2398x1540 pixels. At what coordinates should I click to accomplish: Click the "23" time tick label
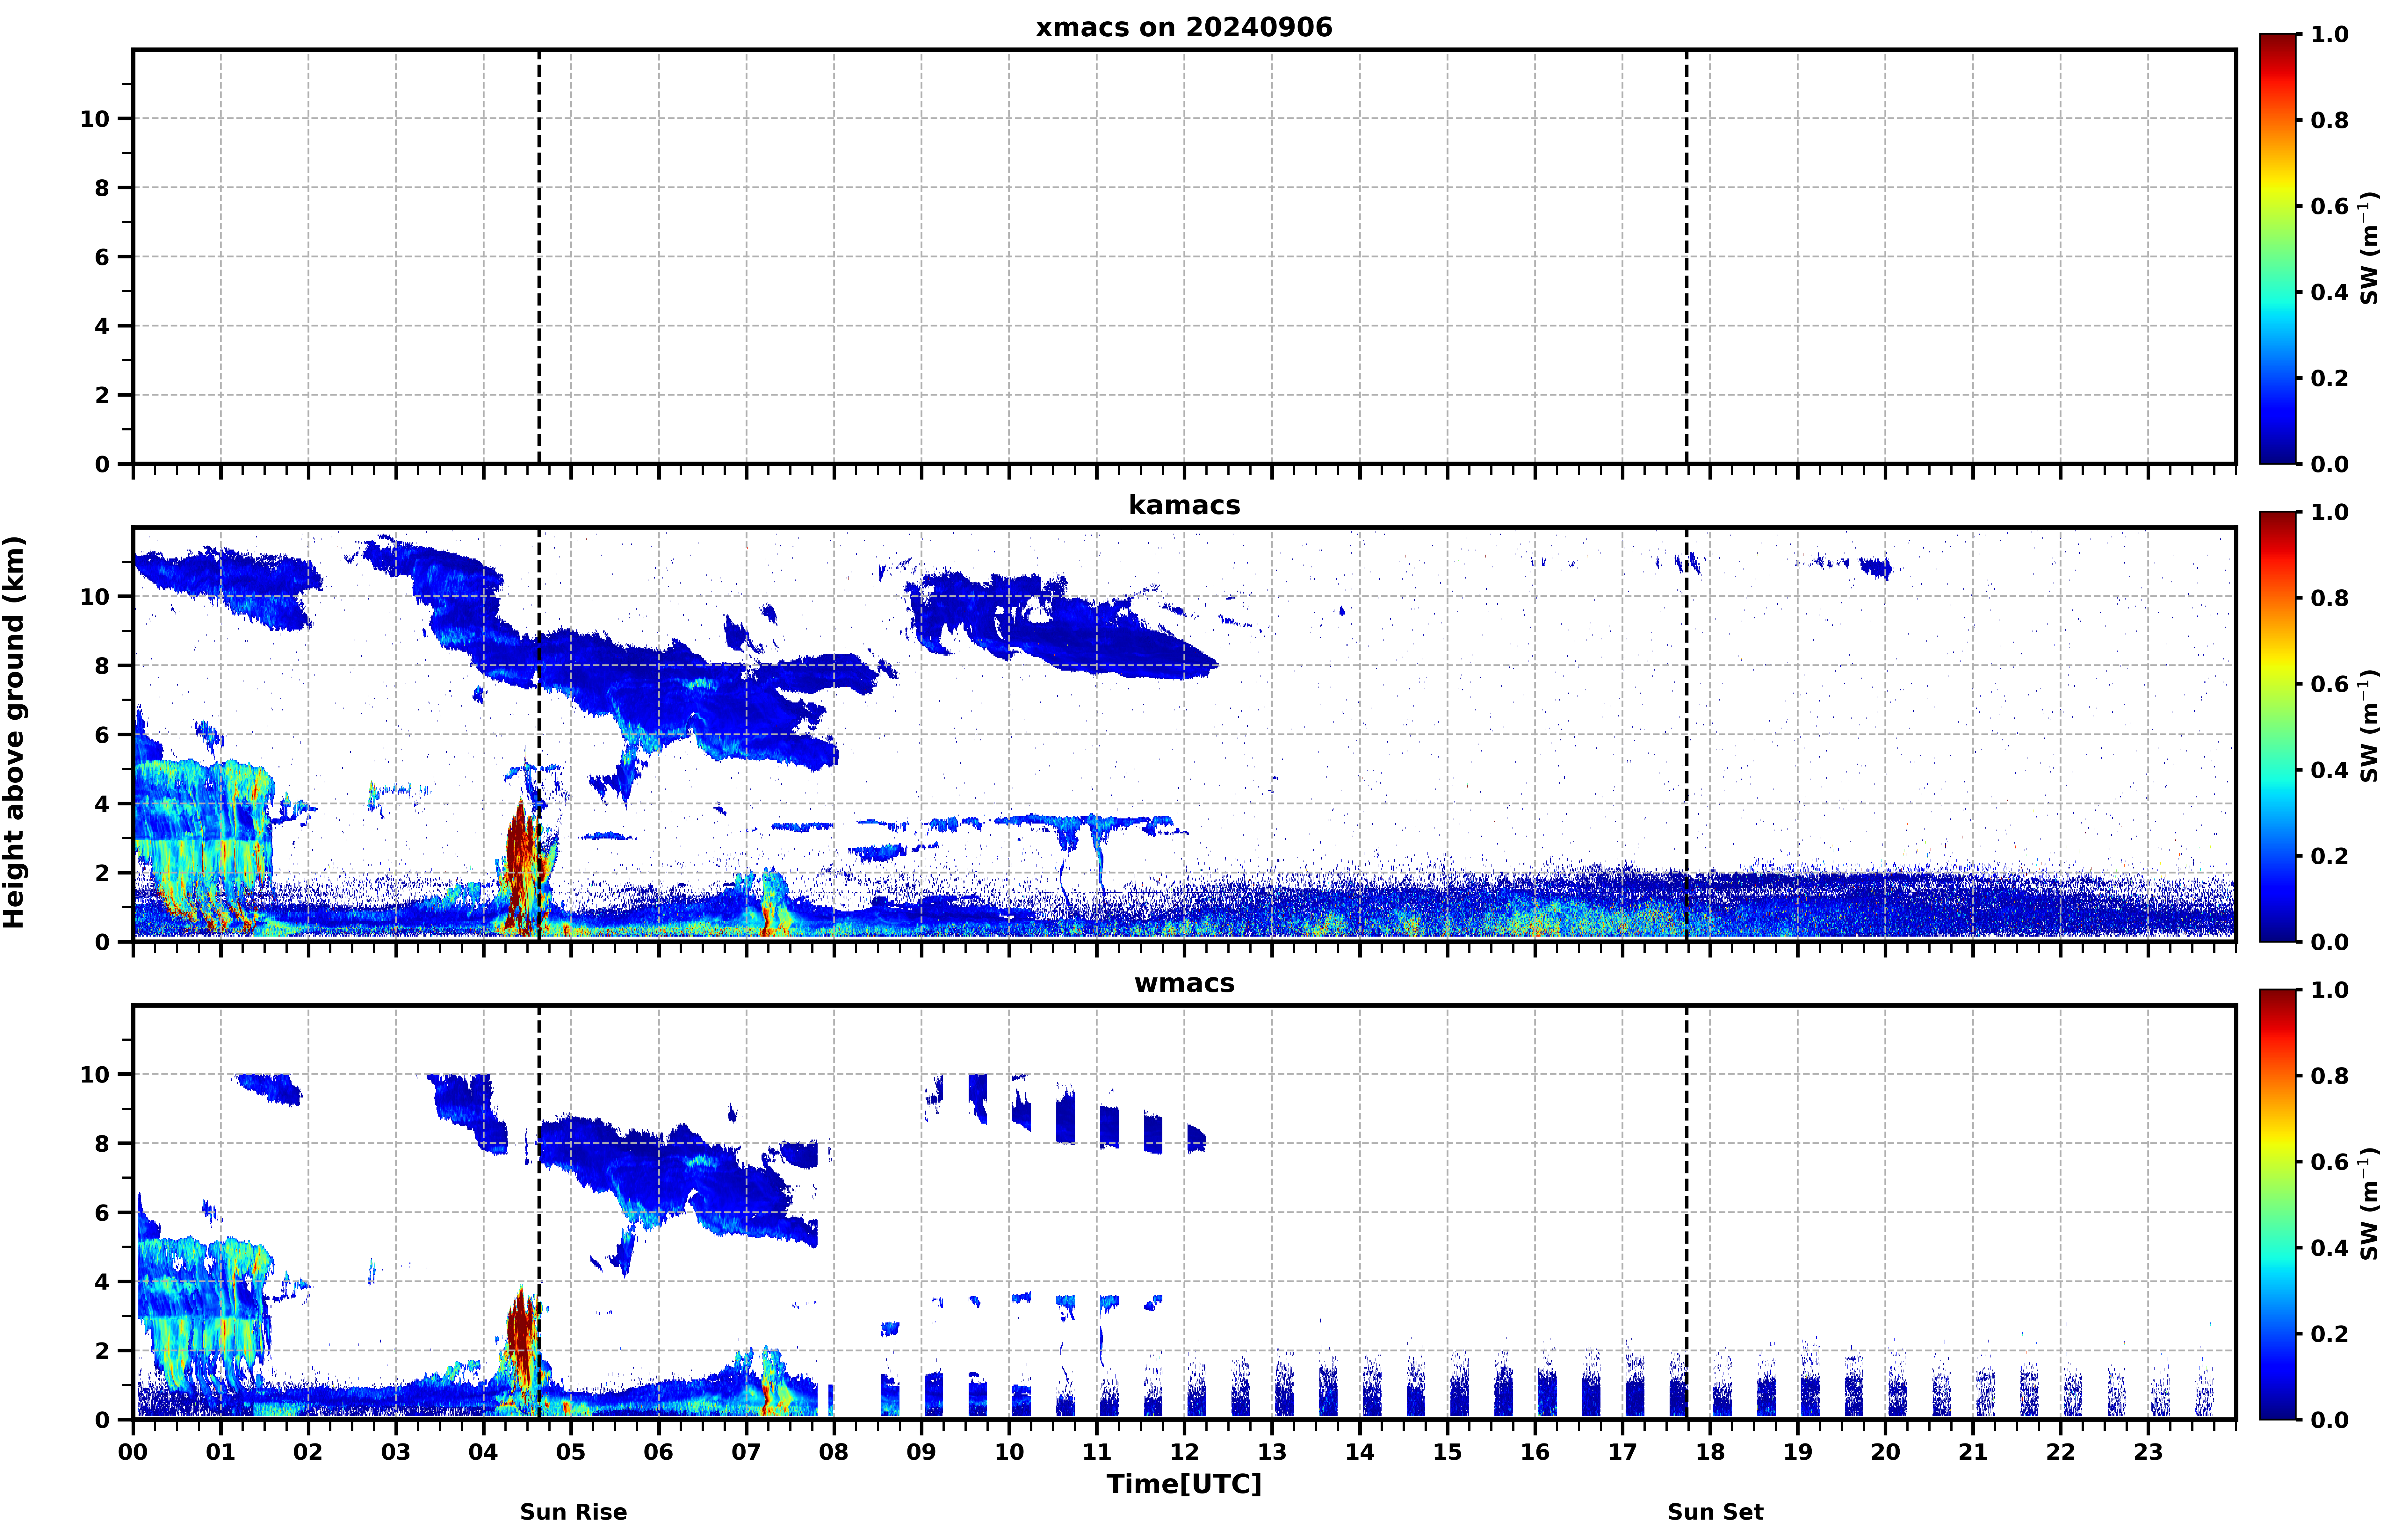(x=2148, y=1452)
